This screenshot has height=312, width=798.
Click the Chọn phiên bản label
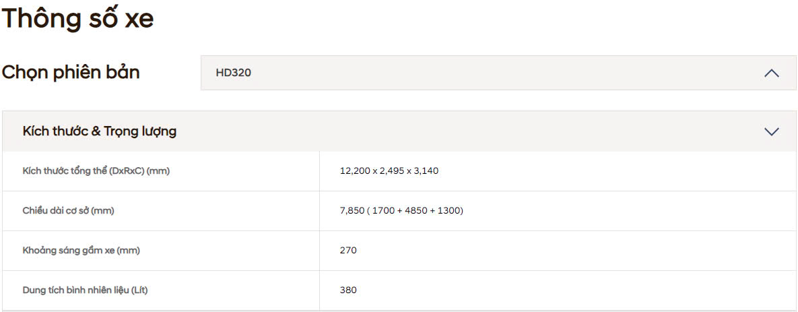point(71,73)
